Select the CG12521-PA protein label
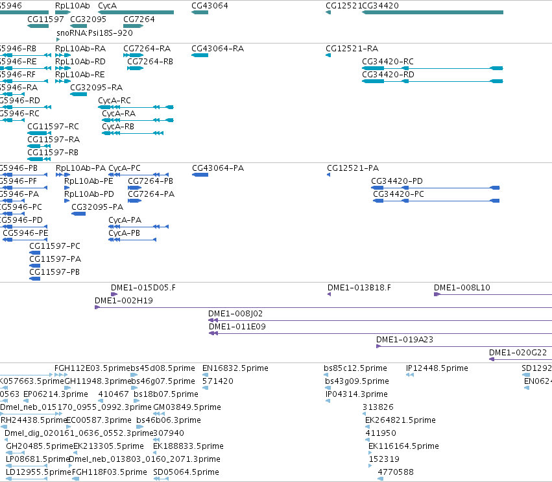 [353, 168]
